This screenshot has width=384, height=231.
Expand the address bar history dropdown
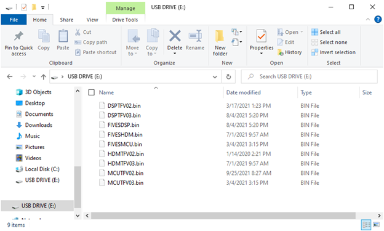coord(215,77)
